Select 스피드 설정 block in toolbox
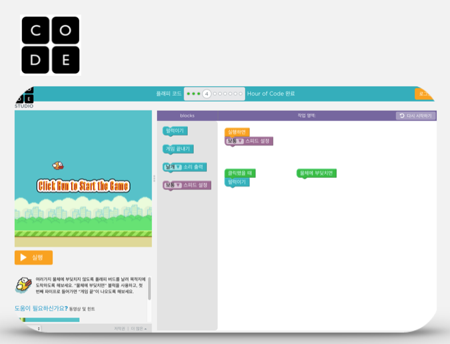This screenshot has height=344, width=450. (x=196, y=185)
